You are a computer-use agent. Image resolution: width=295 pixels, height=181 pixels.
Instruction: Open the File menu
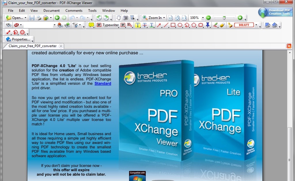[11, 11]
